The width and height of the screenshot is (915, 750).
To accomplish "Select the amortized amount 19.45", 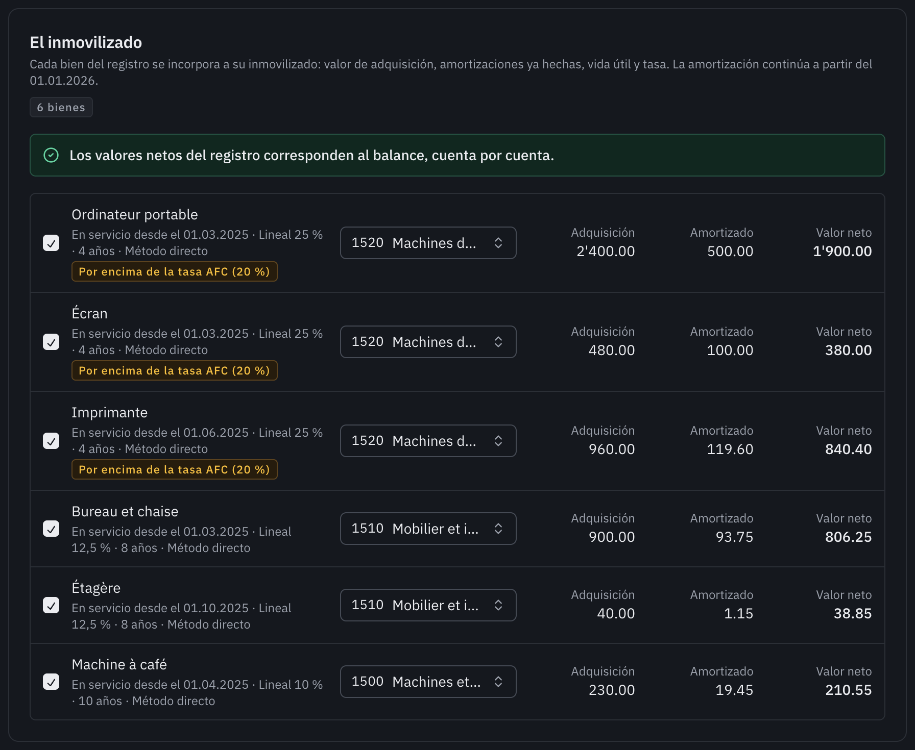I will coord(734,690).
